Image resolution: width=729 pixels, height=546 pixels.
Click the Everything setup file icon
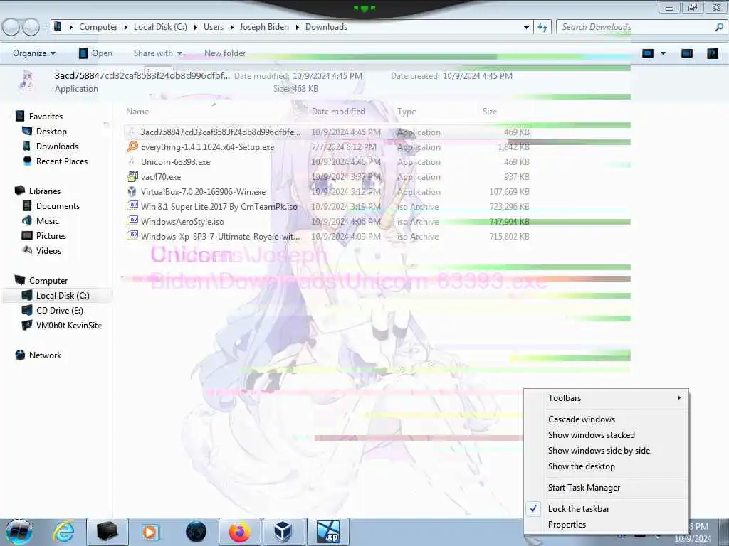click(132, 146)
